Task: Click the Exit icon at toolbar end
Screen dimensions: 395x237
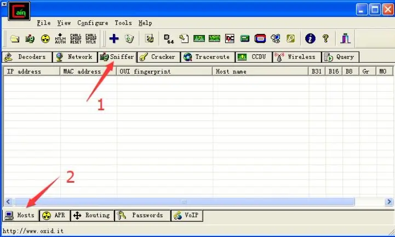Action: 345,38
